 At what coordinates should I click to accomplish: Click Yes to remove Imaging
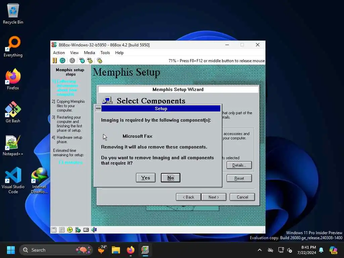click(x=146, y=178)
